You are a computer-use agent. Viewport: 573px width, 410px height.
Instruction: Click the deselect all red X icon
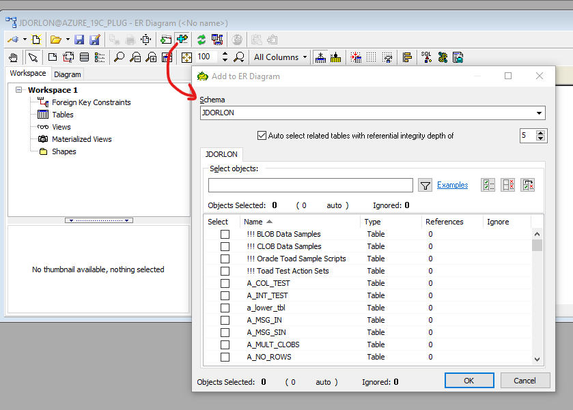(508, 185)
